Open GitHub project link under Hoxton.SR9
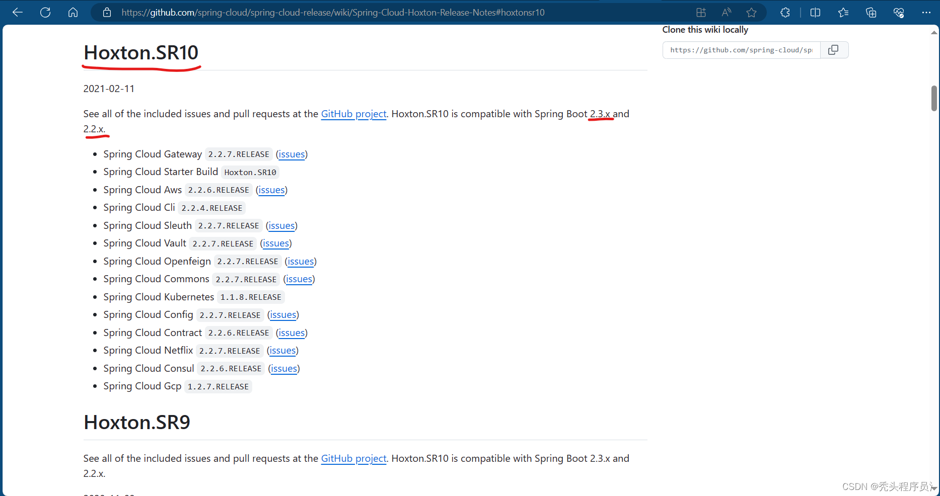 pos(353,459)
